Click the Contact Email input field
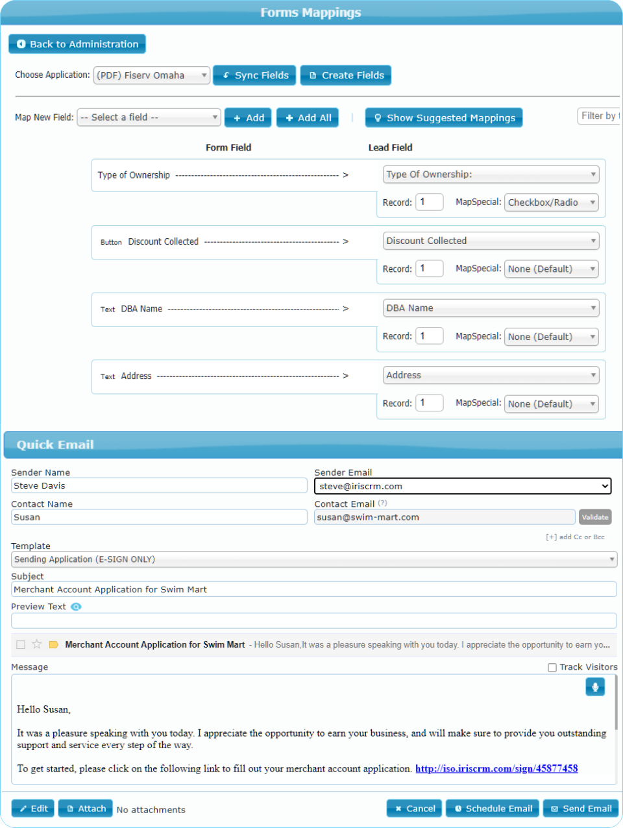Viewport: 623px width, 828px height. click(445, 517)
